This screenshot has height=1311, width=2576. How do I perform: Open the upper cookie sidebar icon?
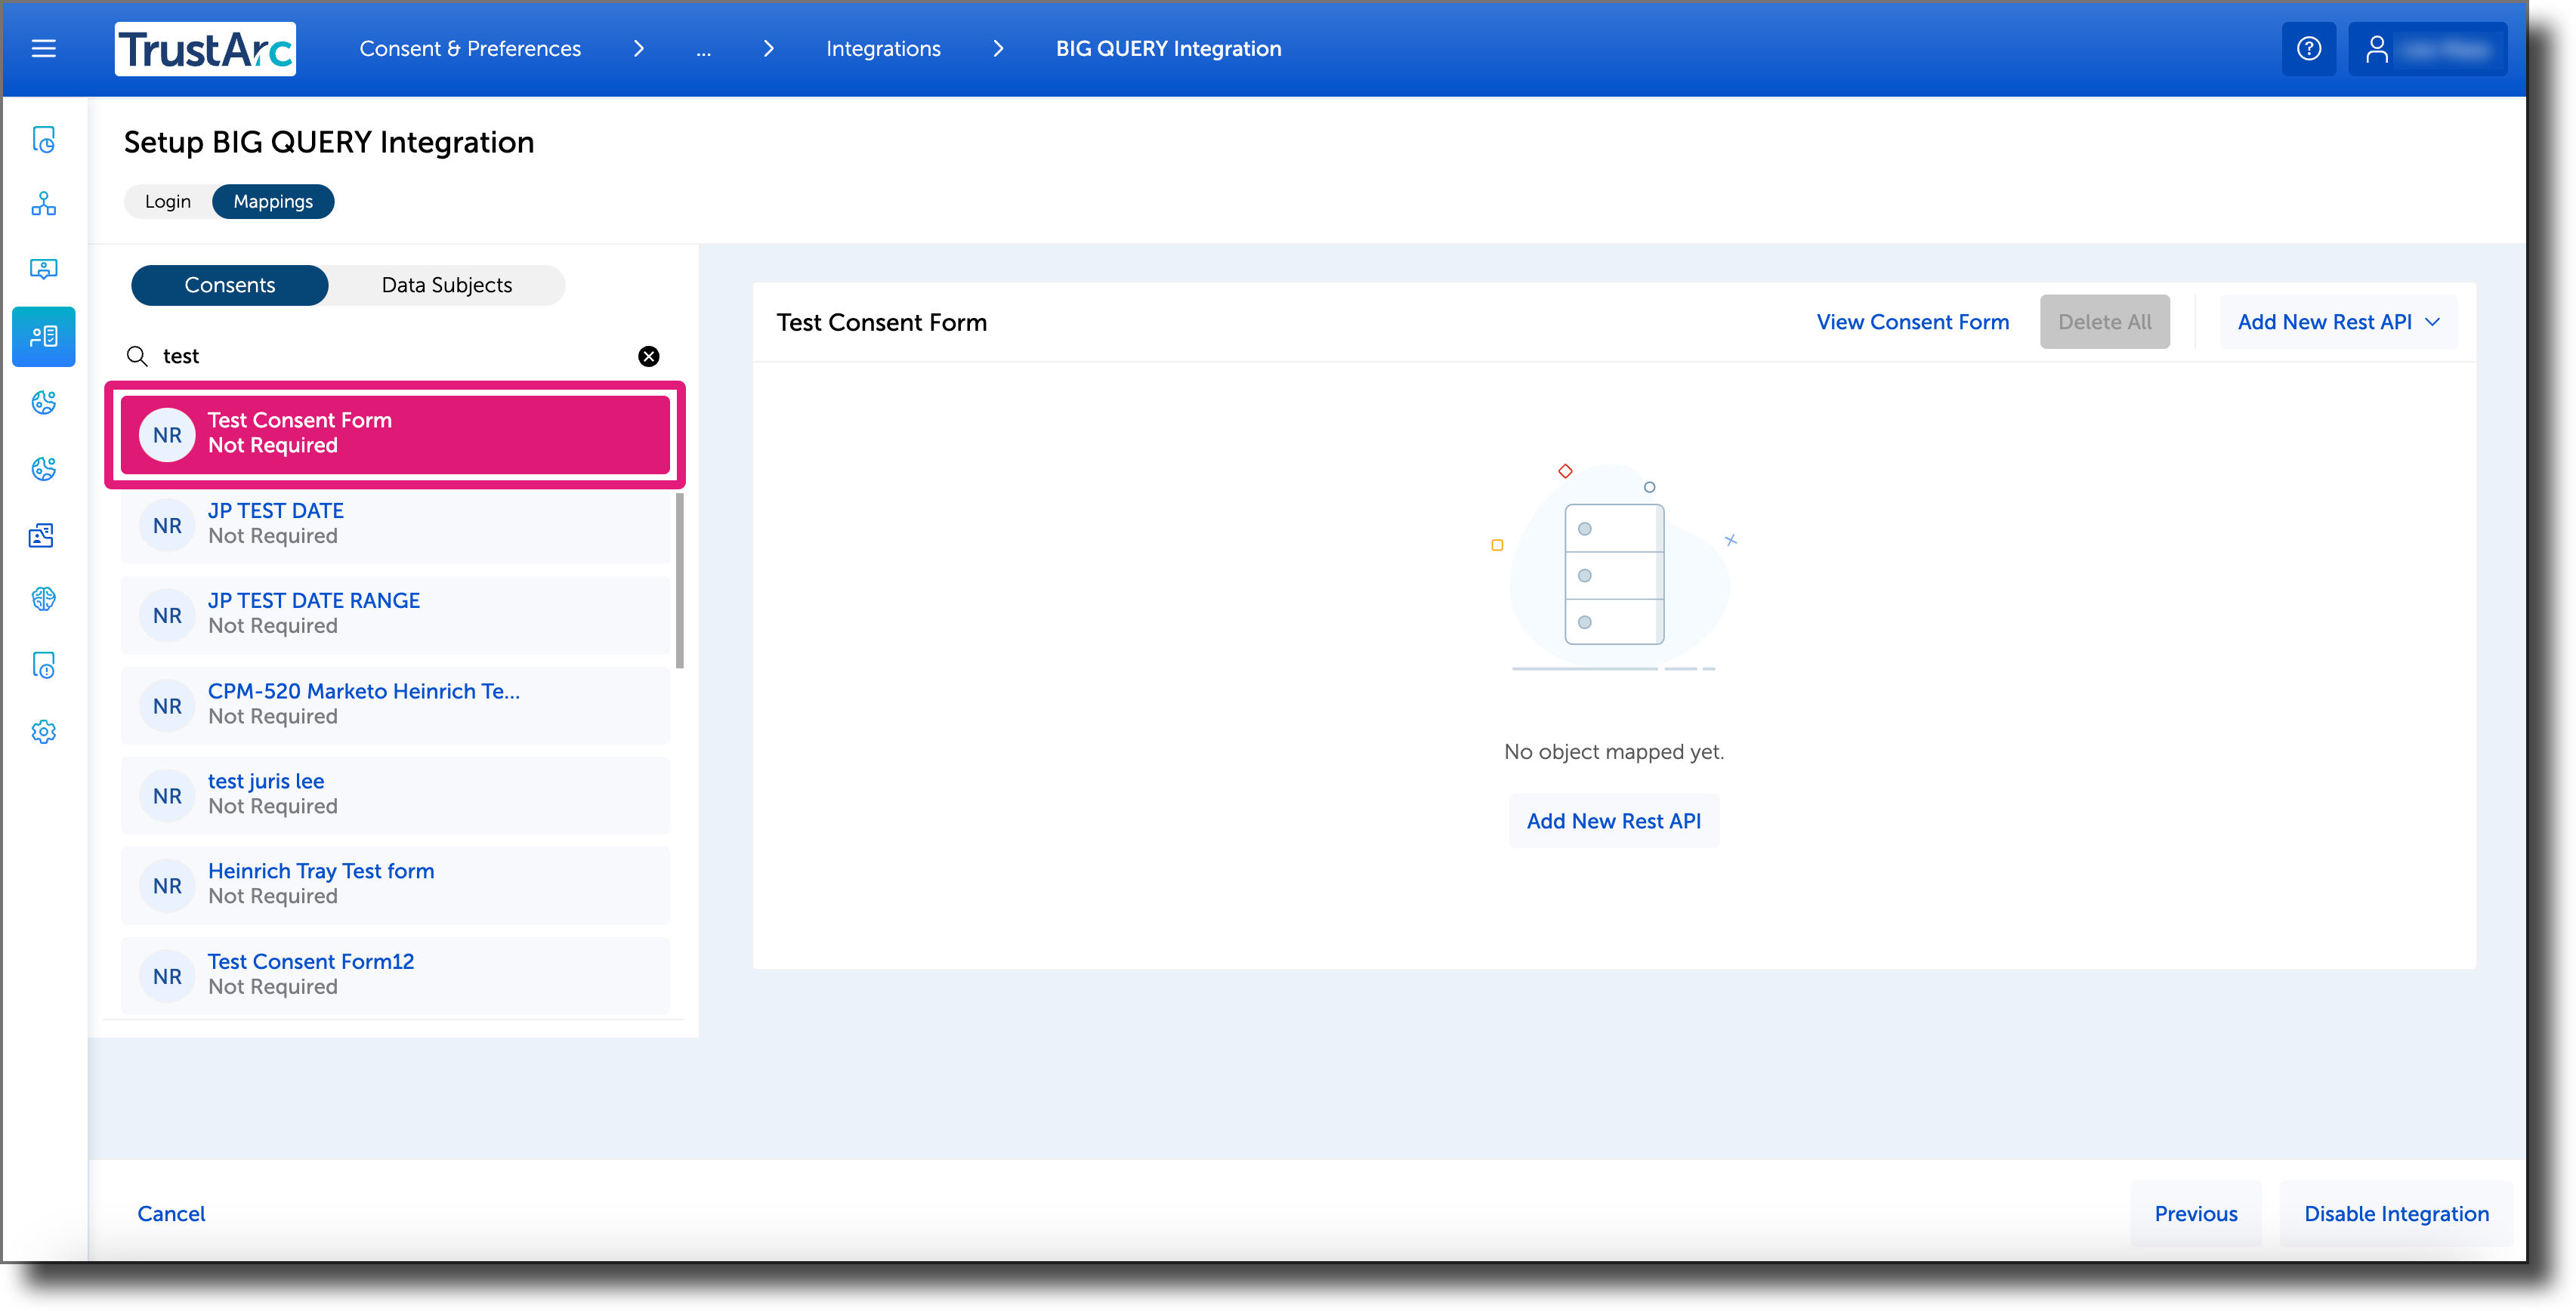[x=43, y=402]
